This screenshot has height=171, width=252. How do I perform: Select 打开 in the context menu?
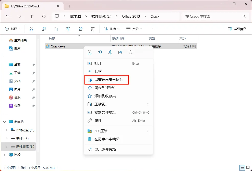(x=118, y=63)
